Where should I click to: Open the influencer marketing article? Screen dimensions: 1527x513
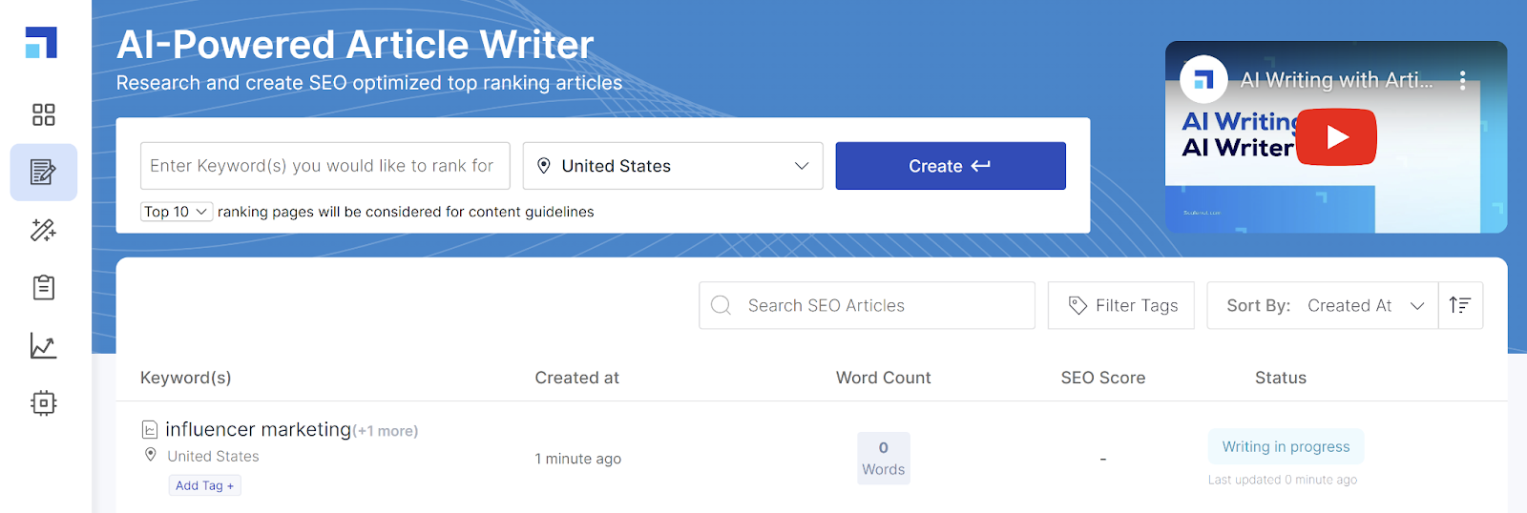tap(258, 430)
